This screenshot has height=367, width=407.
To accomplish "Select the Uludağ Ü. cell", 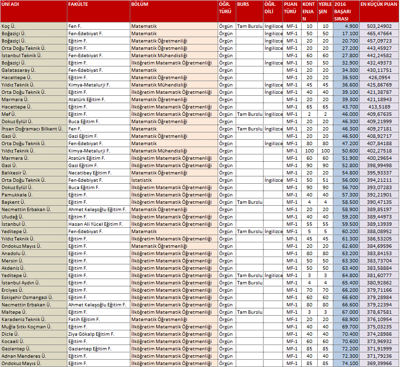I will pos(34,217).
